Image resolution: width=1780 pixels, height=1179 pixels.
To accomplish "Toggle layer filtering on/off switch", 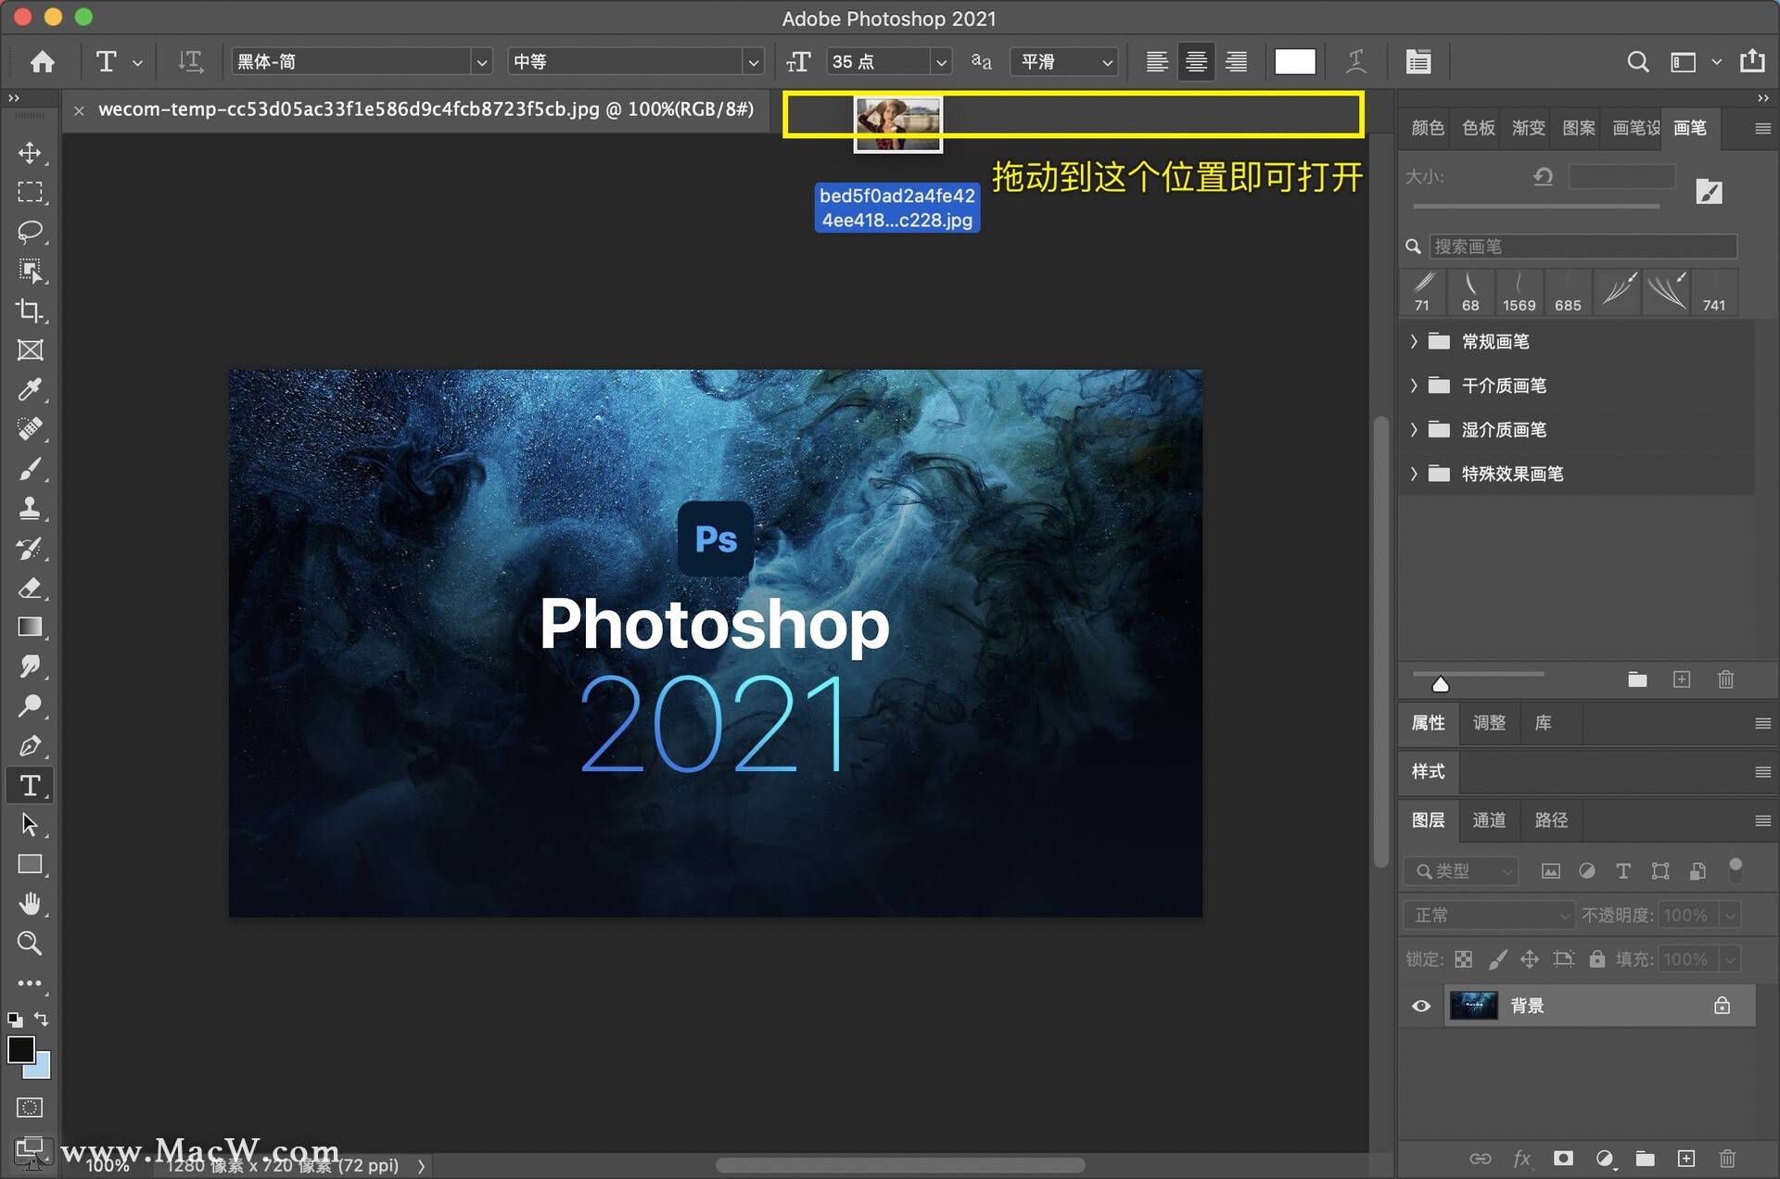I will pyautogui.click(x=1735, y=869).
